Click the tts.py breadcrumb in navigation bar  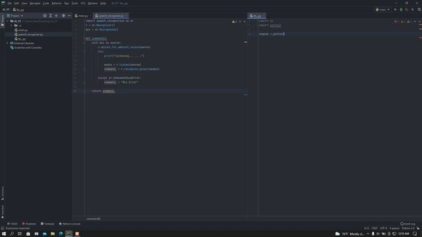coord(18,10)
